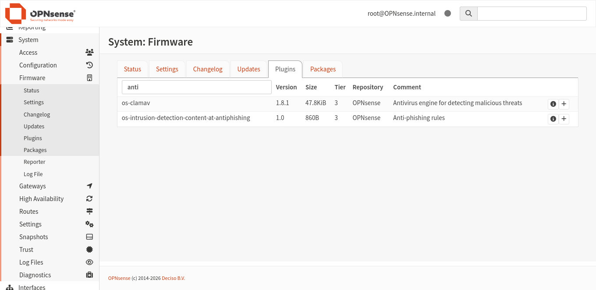Open the Packages tab
Screen dimensions: 596x290
(323, 69)
